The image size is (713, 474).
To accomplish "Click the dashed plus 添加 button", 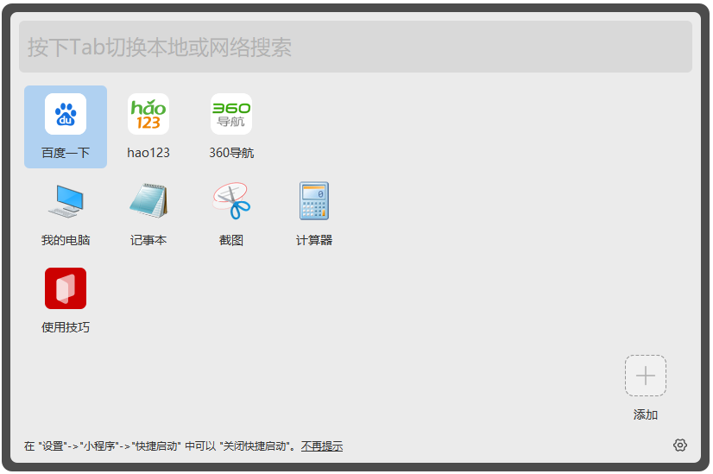I will click(646, 376).
